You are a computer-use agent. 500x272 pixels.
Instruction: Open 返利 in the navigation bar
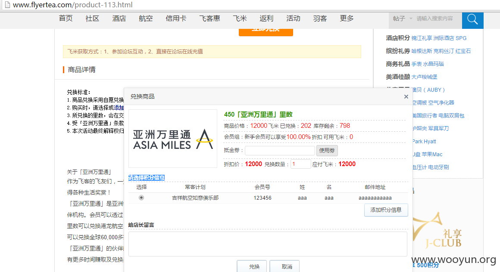tap(266, 18)
